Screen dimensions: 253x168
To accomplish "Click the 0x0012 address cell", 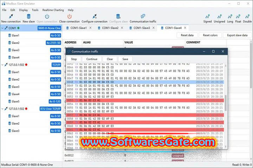I will pyautogui.click(x=69, y=155).
